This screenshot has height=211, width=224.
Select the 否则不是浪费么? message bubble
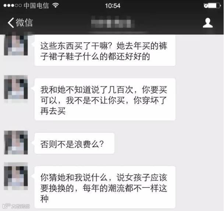click(74, 143)
